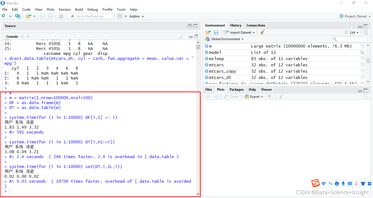Open the Plots menu in menu bar
Screen dimensions: 373x198
51,9
